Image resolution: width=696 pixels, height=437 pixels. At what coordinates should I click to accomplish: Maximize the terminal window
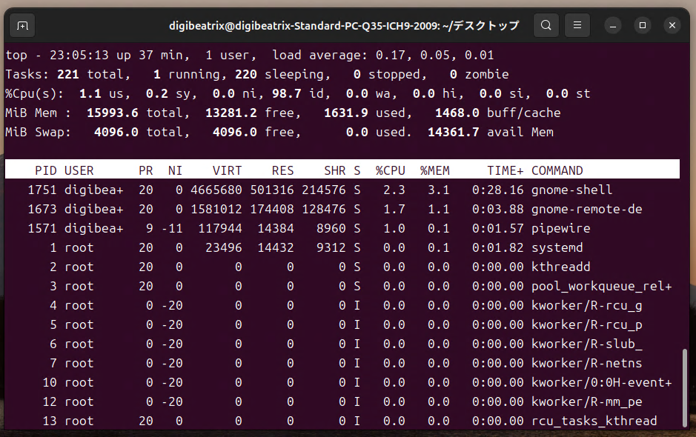pyautogui.click(x=642, y=24)
